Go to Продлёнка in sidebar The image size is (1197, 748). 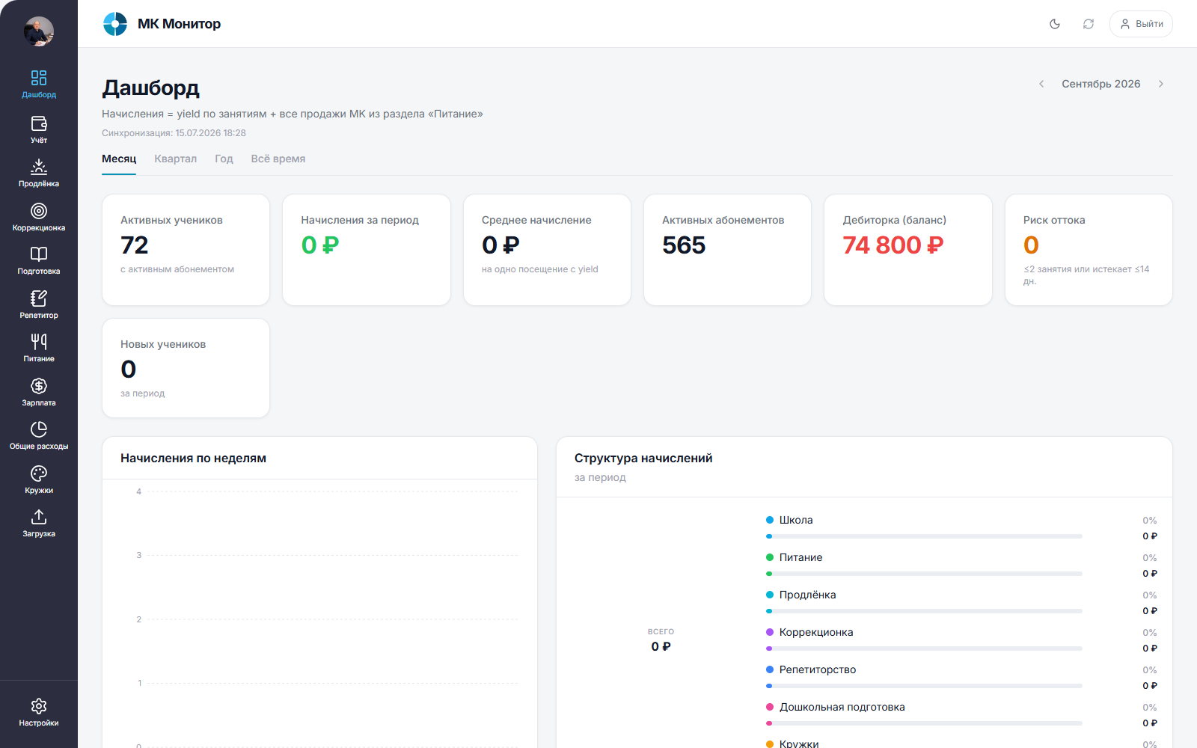[x=39, y=173]
